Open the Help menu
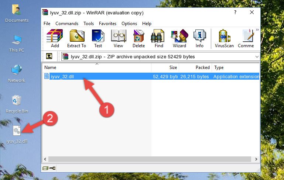 (x=147, y=24)
